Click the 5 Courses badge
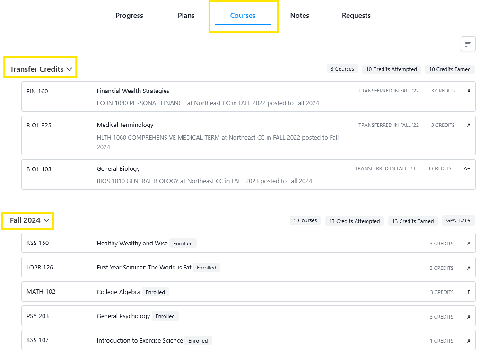The height and width of the screenshot is (353, 479). [305, 220]
